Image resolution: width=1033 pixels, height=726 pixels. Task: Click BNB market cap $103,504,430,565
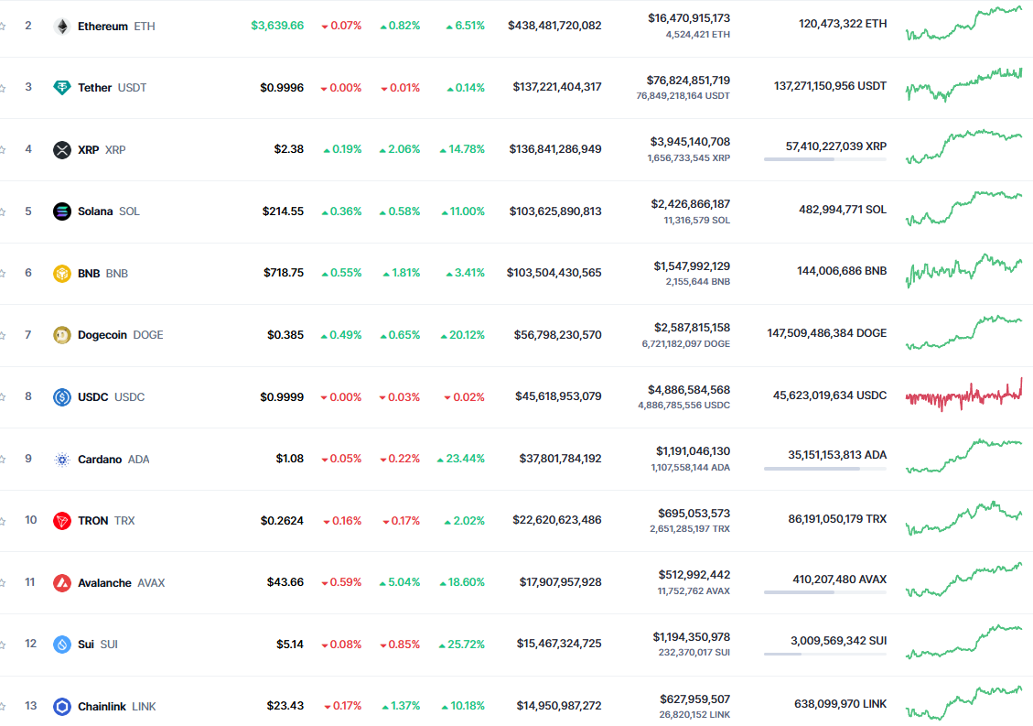[554, 272]
